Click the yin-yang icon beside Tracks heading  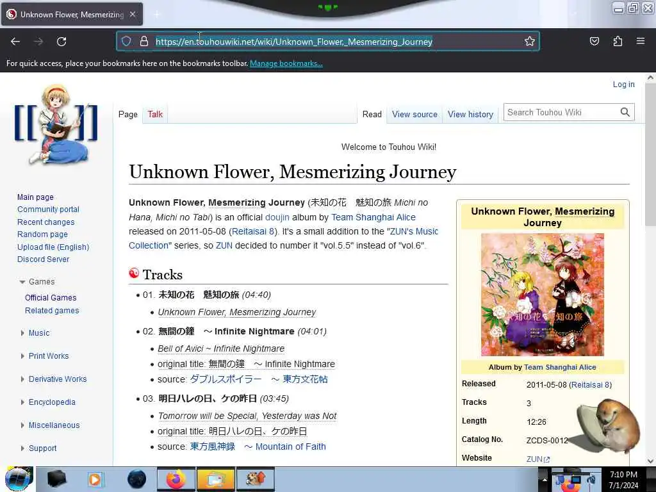134,273
